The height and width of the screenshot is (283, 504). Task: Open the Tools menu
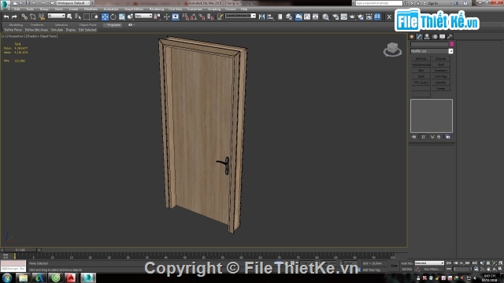click(30, 9)
